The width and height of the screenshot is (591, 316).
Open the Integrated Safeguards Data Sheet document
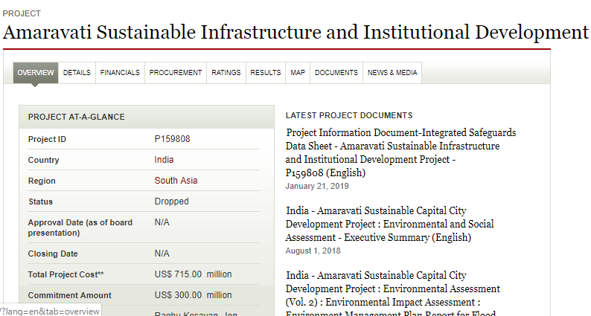point(400,152)
